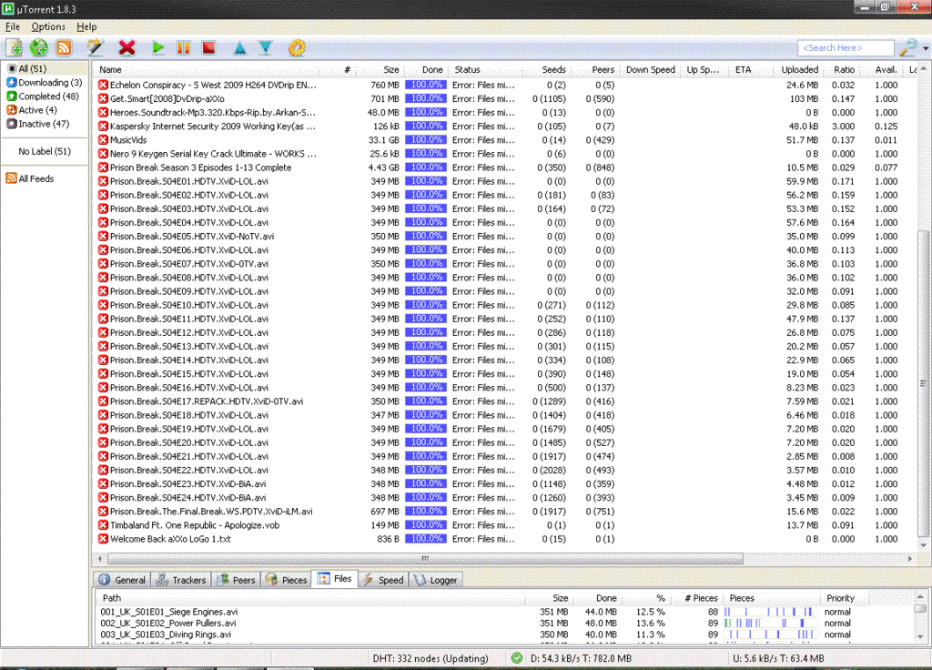Screen dimensions: 932x670
Task: Click download speed status D: 54.3 kB/s
Action: click(581, 658)
